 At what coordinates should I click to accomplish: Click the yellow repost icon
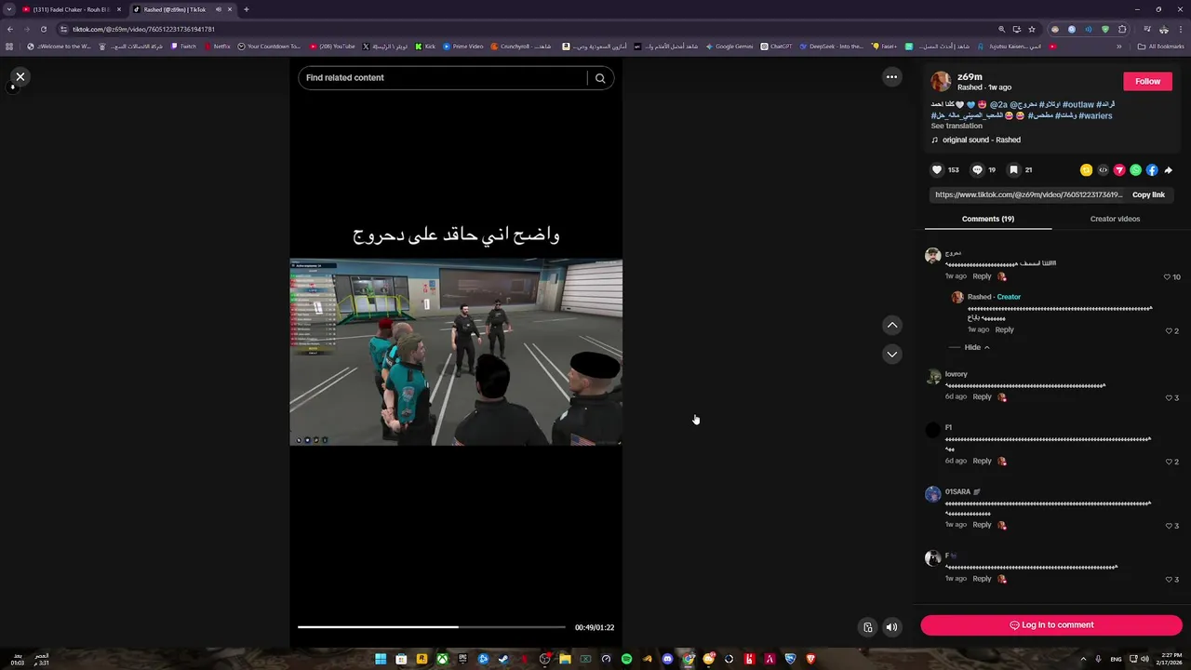[1086, 170]
